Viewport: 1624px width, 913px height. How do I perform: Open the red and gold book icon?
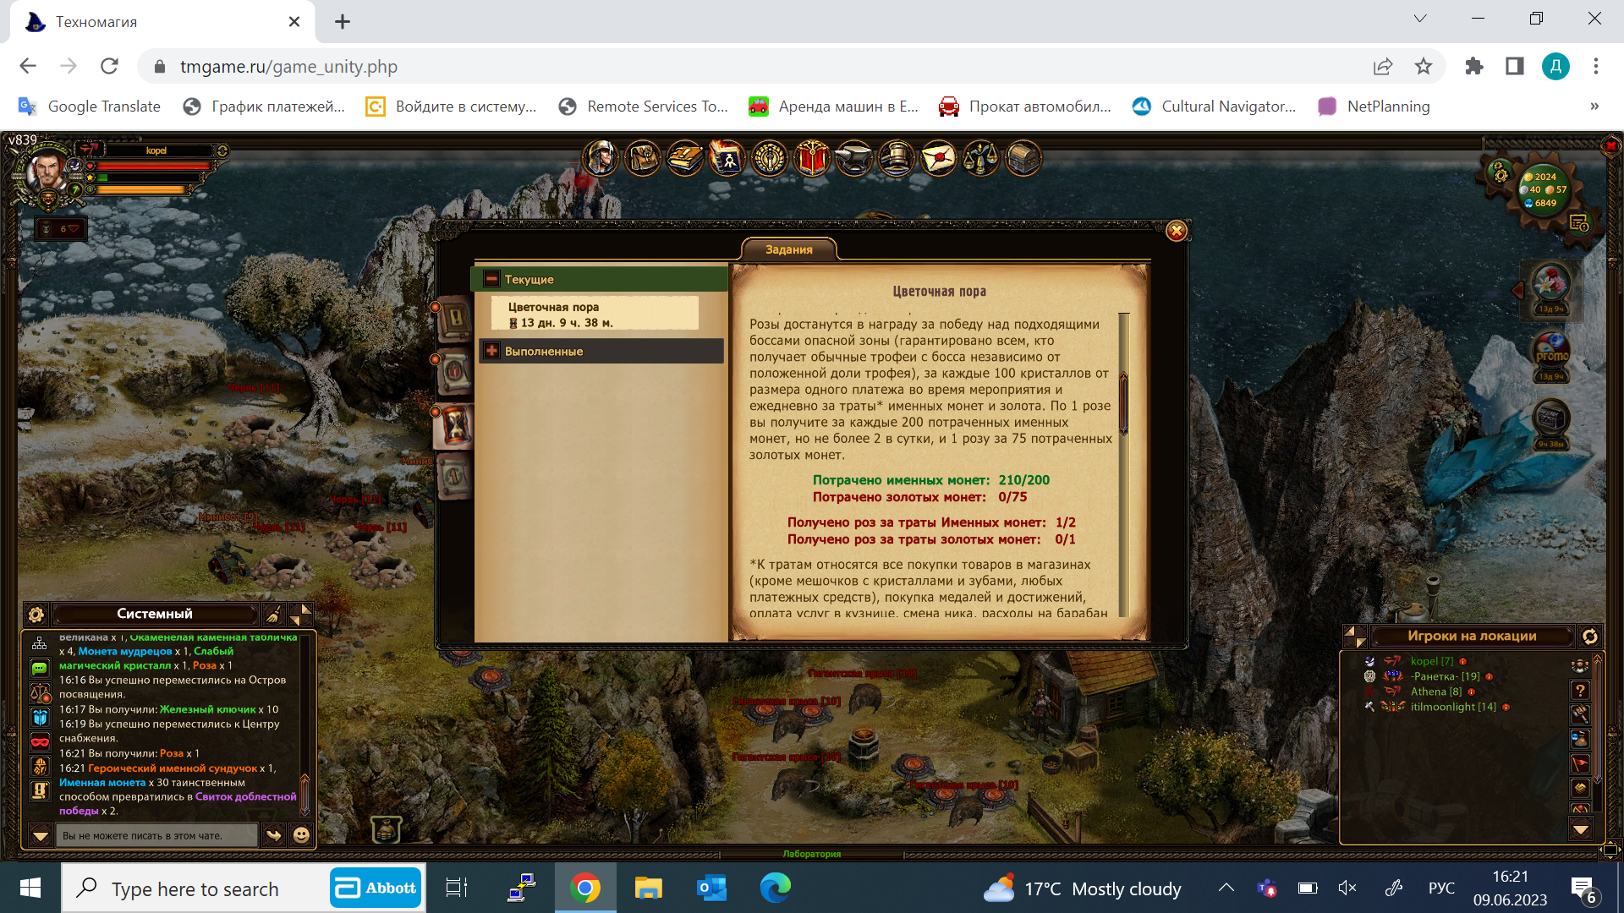click(812, 158)
